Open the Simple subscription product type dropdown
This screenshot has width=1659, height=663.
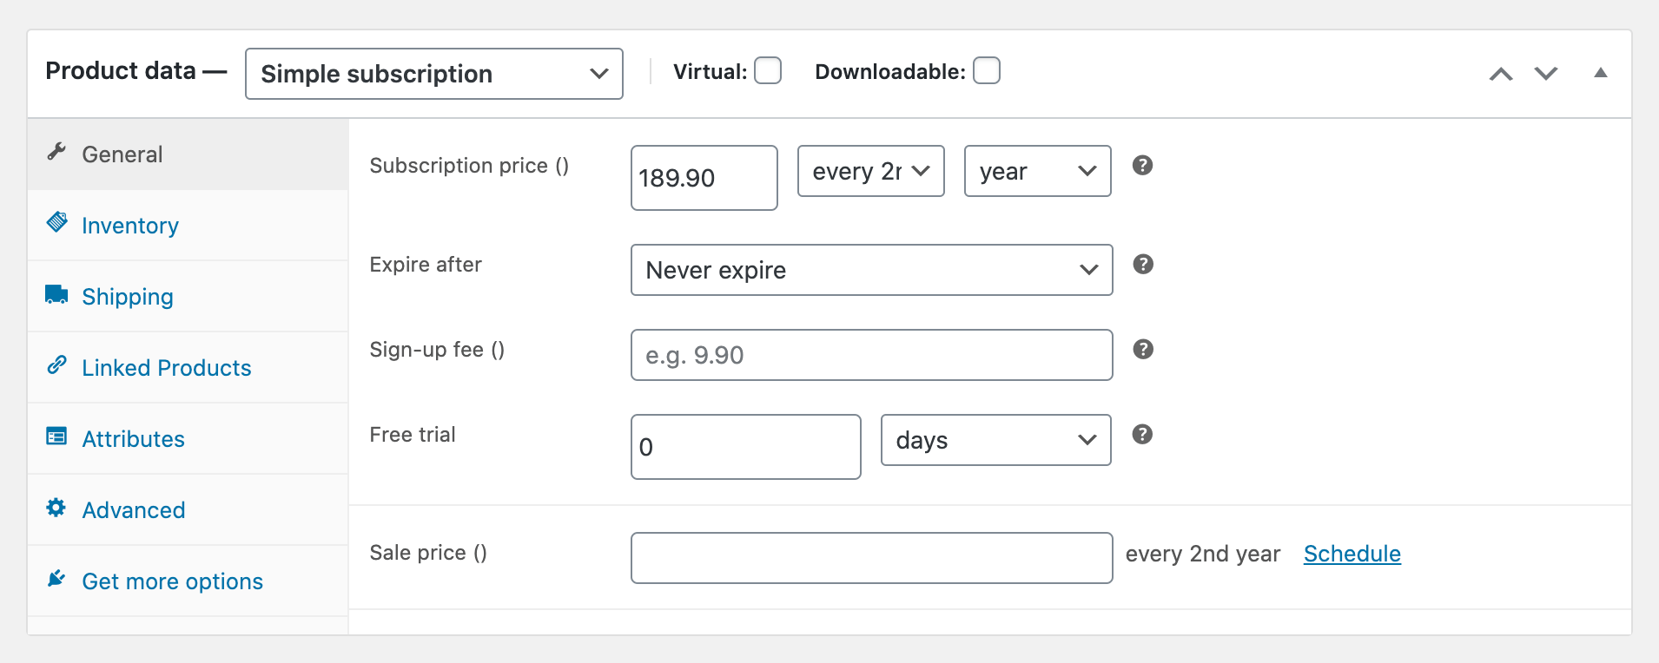(x=434, y=74)
